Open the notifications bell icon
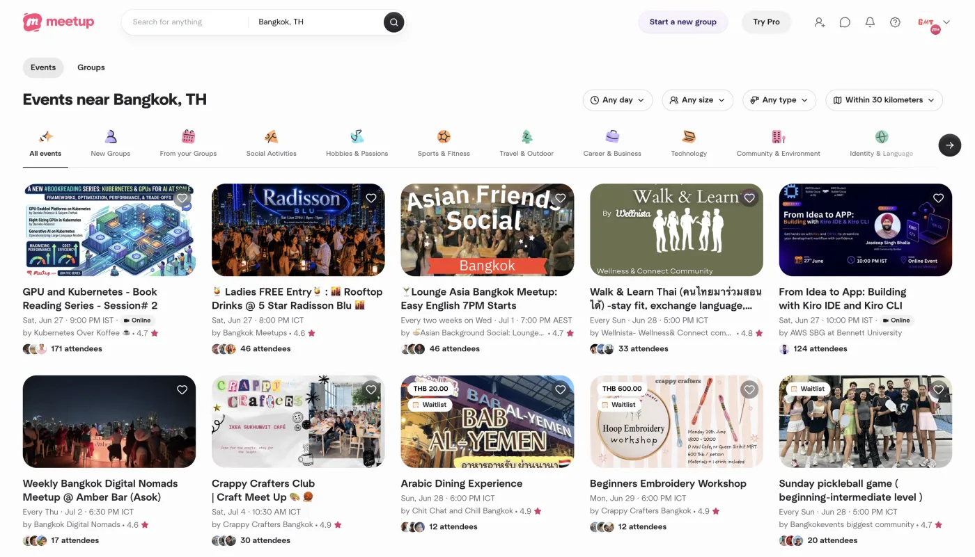This screenshot has width=975, height=557. pyautogui.click(x=870, y=22)
